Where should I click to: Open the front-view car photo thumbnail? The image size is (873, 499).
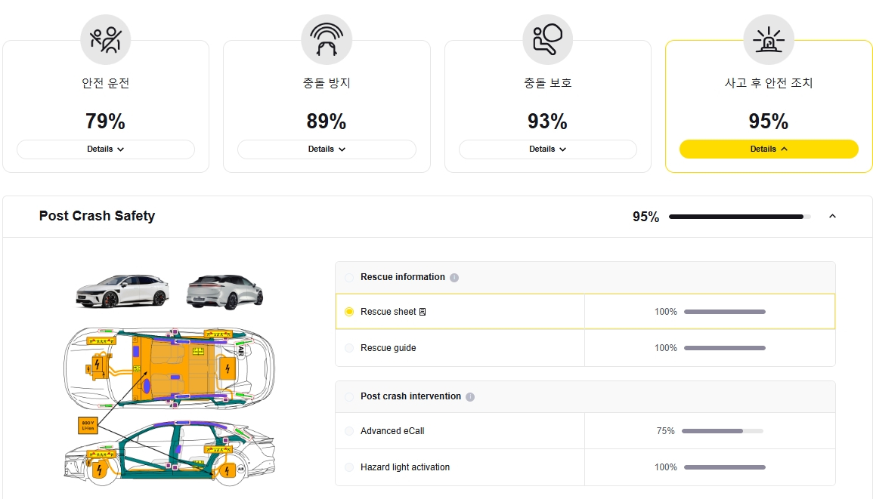[x=122, y=291]
